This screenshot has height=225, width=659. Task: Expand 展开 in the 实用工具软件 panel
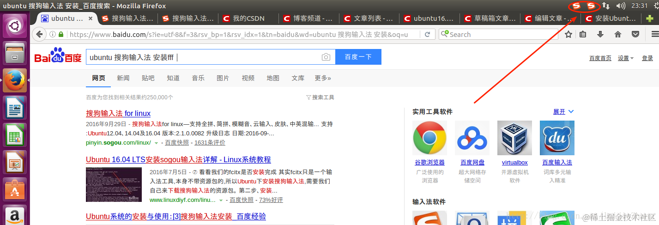click(x=563, y=112)
